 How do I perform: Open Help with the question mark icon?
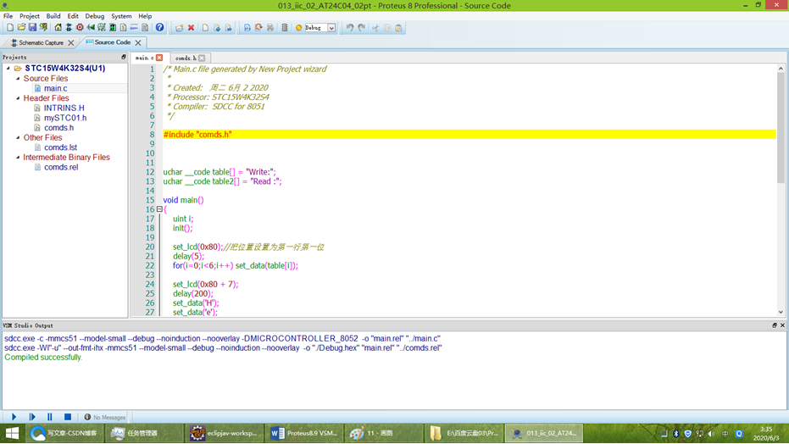pos(159,28)
